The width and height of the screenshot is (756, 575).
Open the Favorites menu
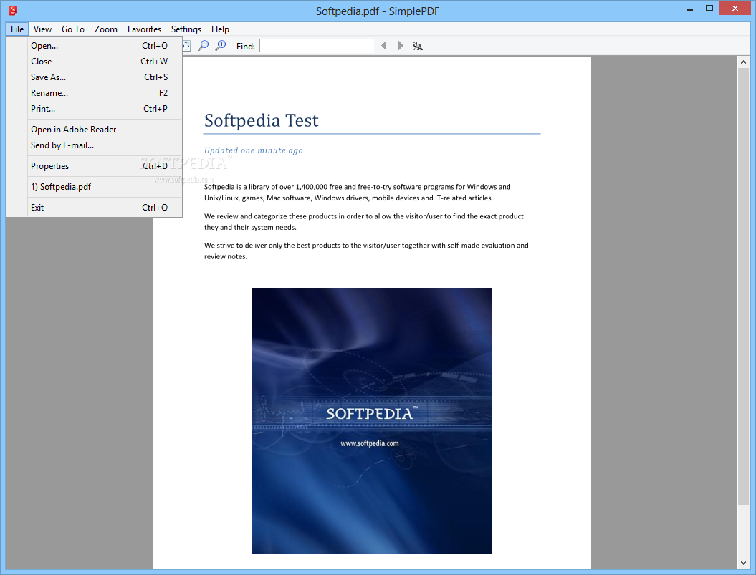144,29
